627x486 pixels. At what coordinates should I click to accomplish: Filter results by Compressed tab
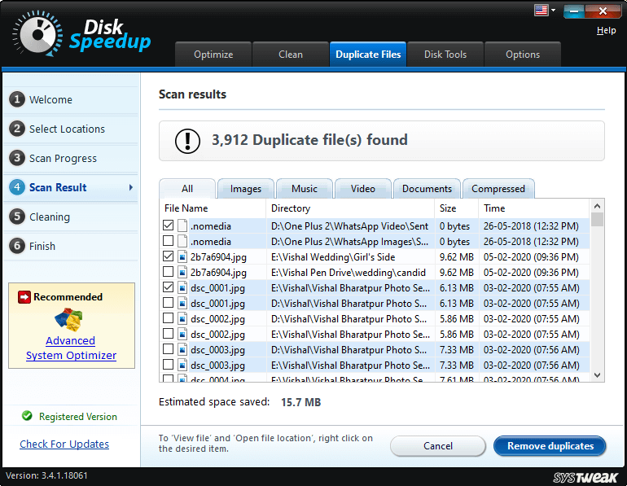pos(498,189)
